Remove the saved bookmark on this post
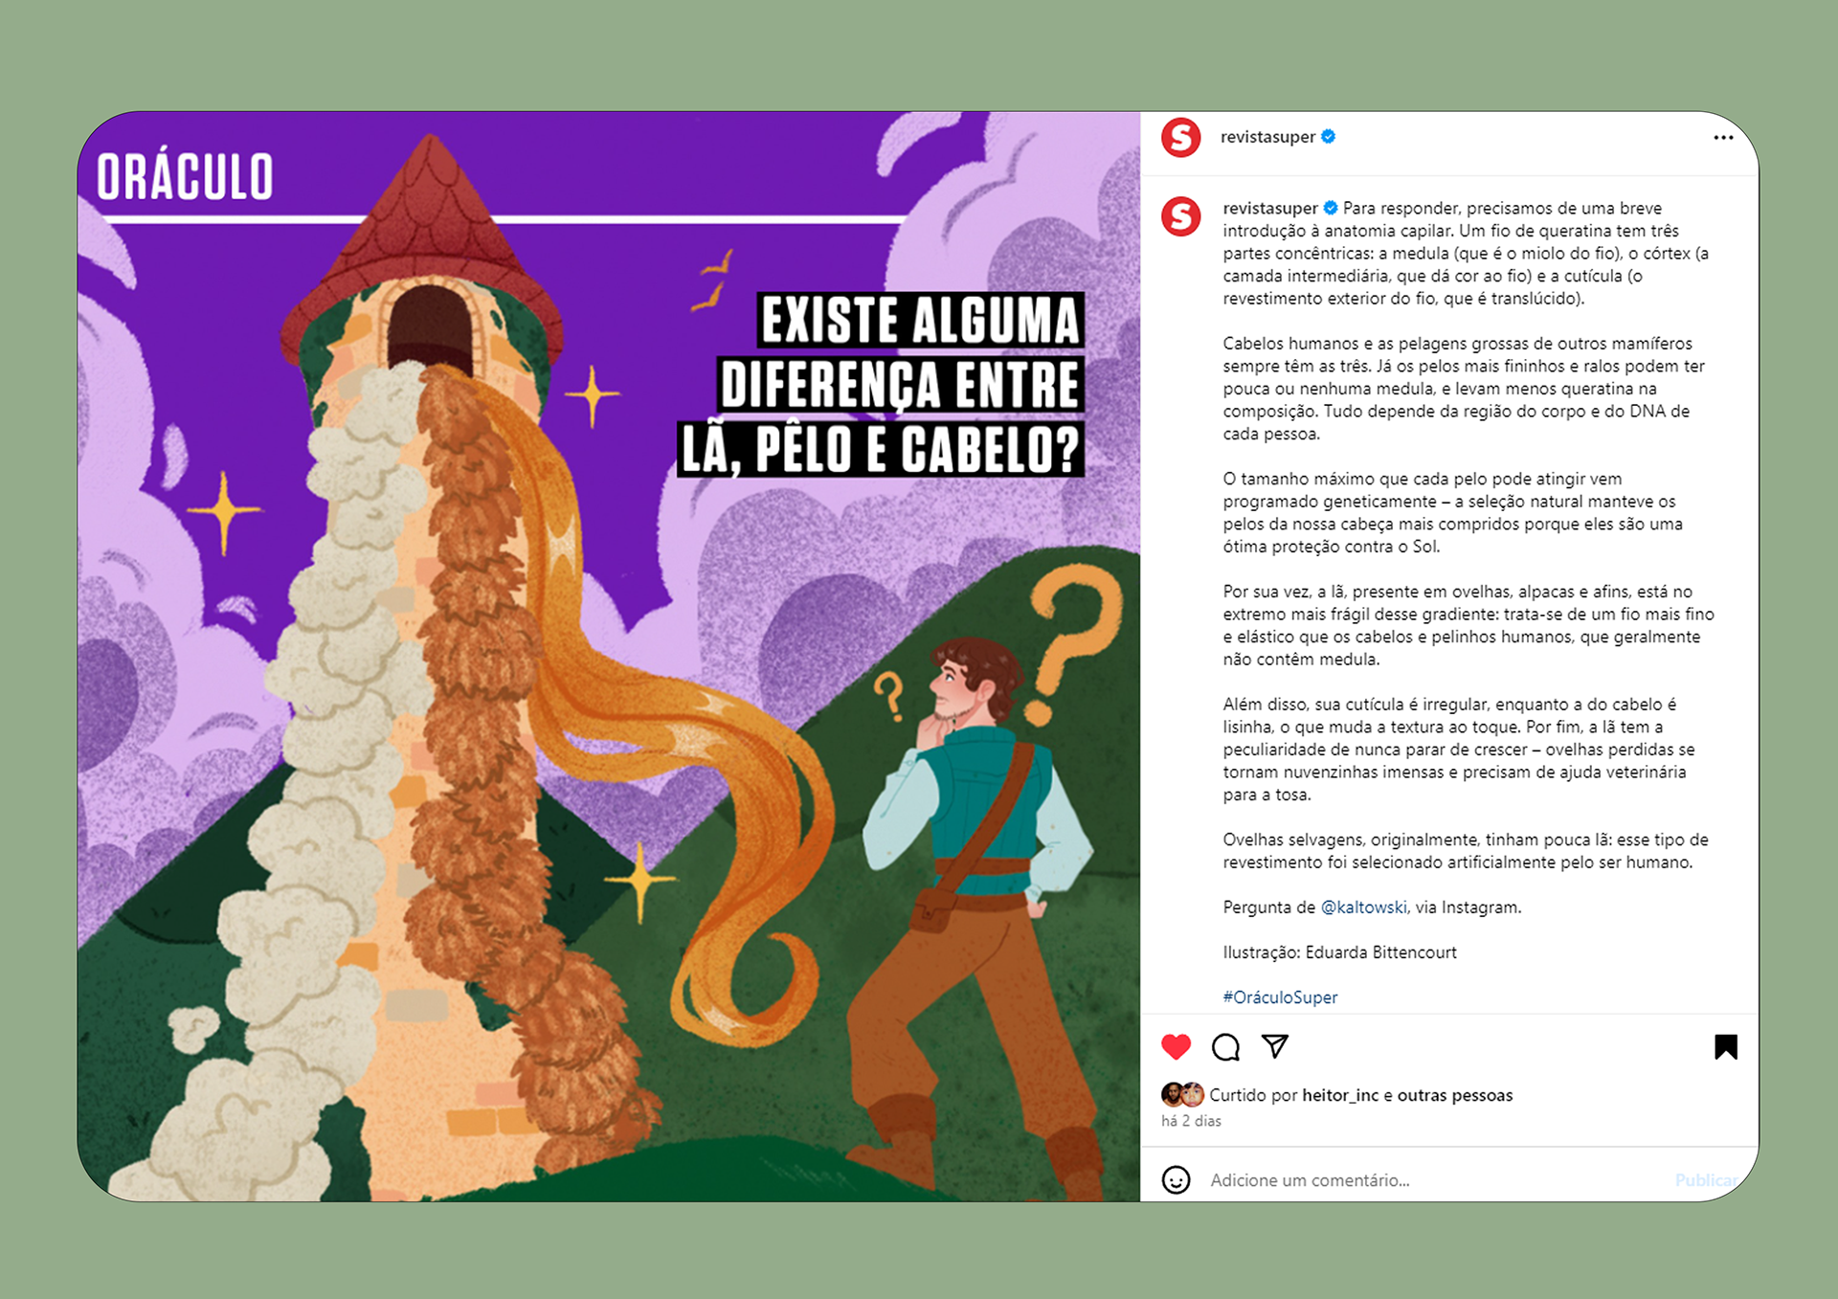Viewport: 1838px width, 1299px height. pos(1725,1047)
